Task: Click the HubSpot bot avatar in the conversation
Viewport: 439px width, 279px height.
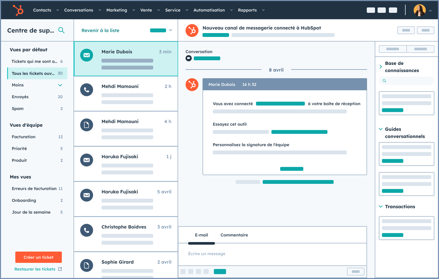Action: [192, 84]
